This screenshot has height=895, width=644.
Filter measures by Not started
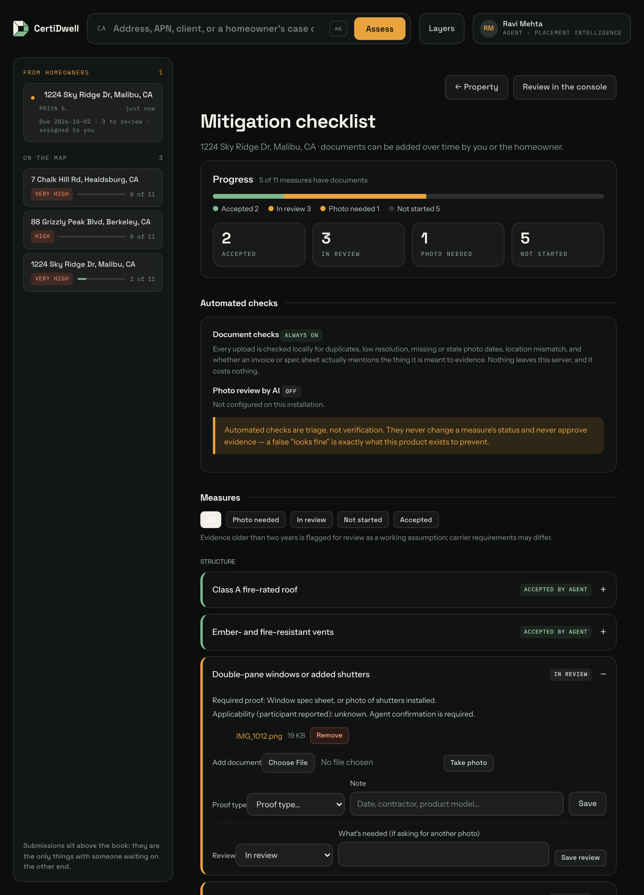[363, 520]
